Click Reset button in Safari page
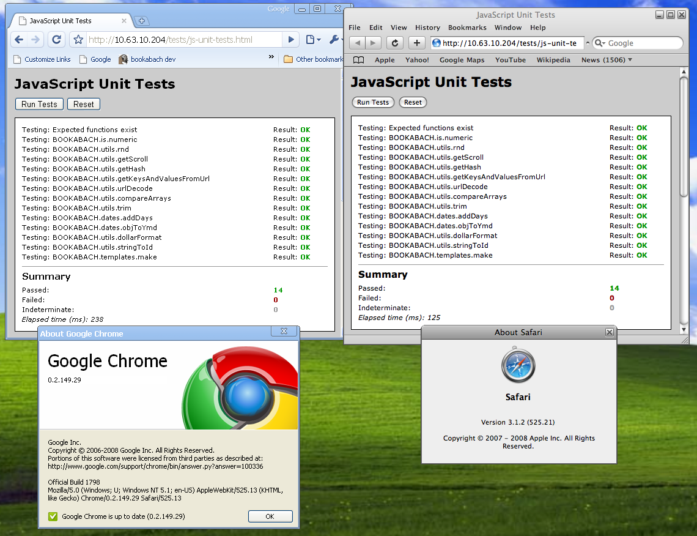Viewport: 697px width, 536px height. (413, 102)
